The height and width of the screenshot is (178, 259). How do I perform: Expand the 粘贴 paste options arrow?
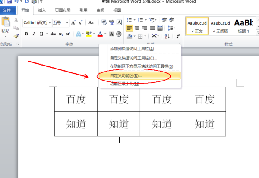coord(6,36)
